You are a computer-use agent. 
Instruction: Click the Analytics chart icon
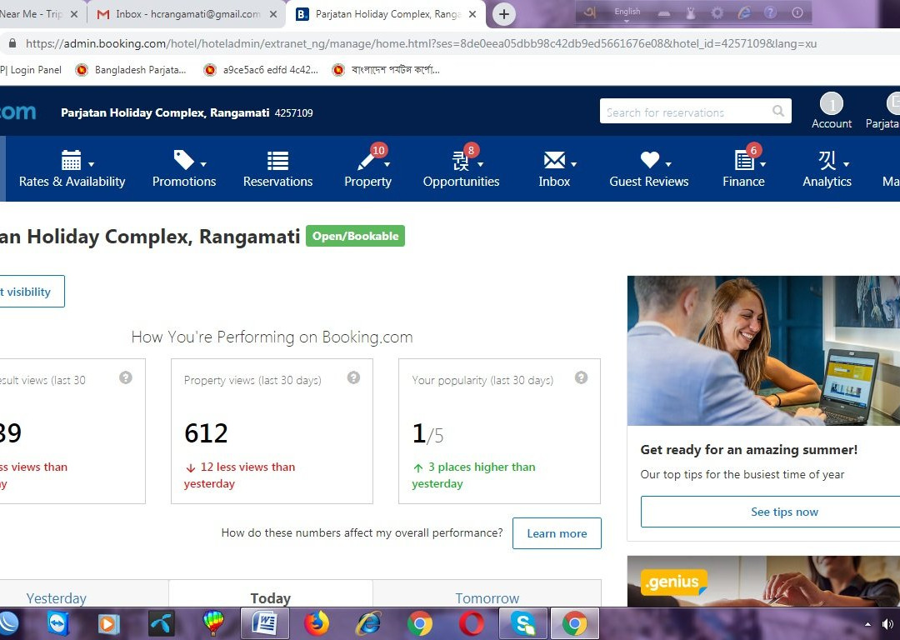click(826, 160)
